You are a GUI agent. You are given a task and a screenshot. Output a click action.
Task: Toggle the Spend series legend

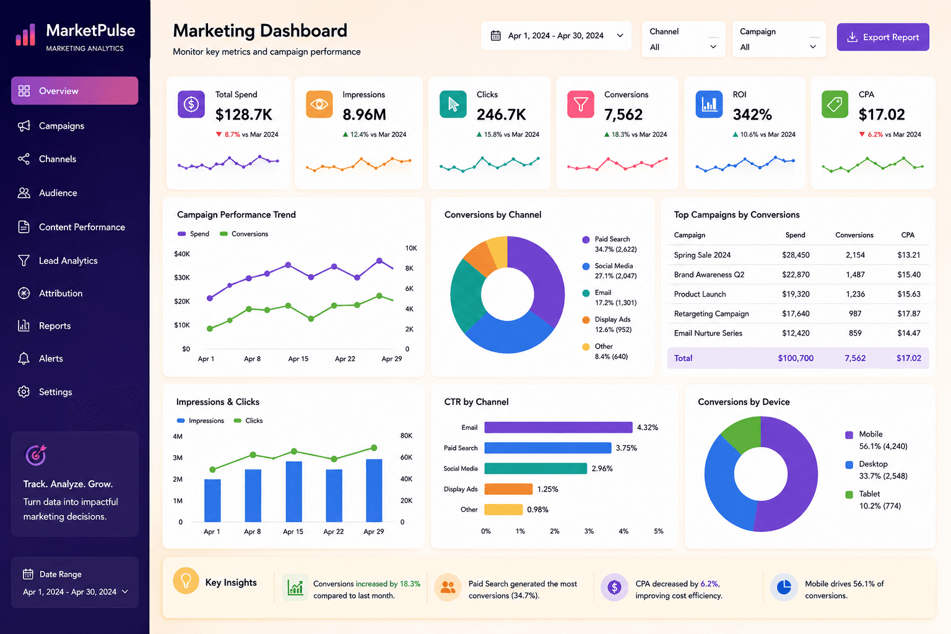click(193, 234)
